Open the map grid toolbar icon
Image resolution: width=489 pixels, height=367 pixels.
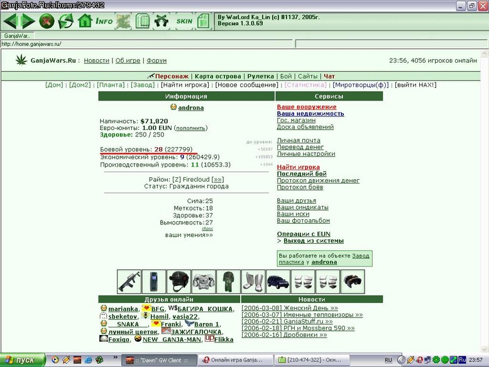[123, 21]
